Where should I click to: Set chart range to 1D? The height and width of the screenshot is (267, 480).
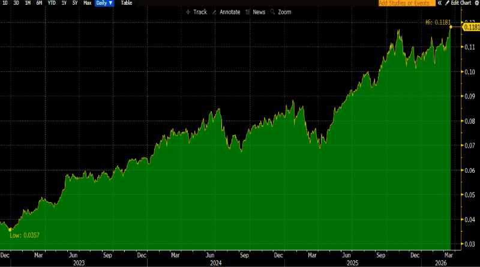tap(5, 3)
